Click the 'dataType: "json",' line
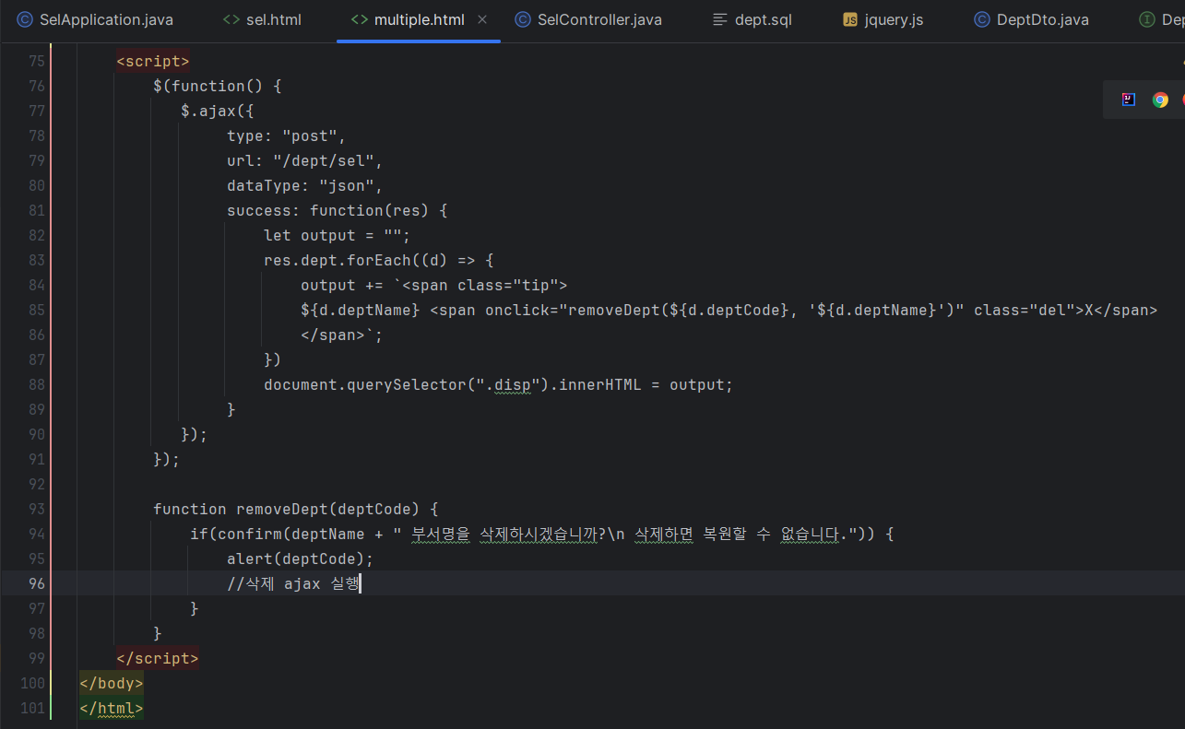The height and width of the screenshot is (729, 1185). (304, 185)
